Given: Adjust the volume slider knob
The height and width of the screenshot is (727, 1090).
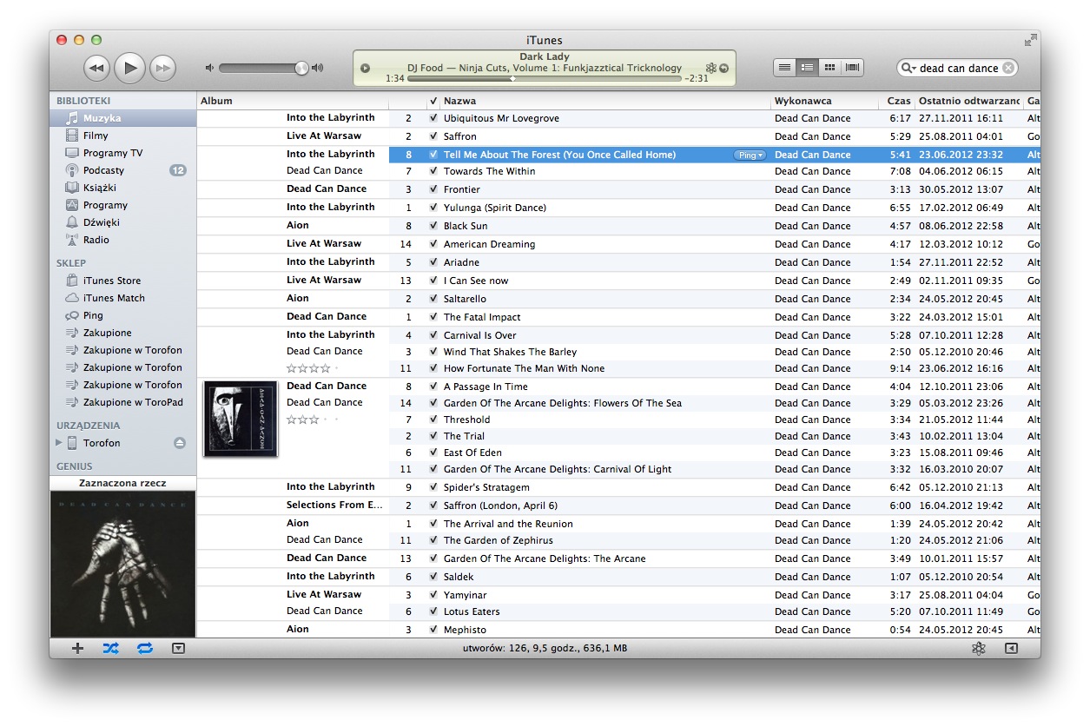Looking at the screenshot, I should (x=301, y=68).
